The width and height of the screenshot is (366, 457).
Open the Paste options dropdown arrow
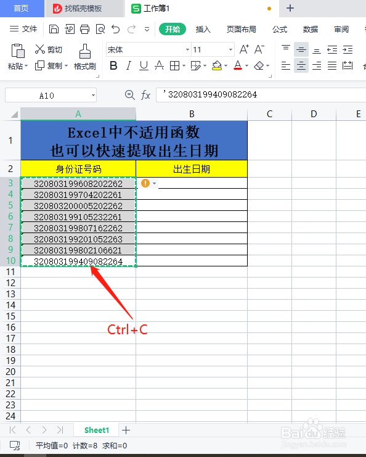[x=26, y=66]
